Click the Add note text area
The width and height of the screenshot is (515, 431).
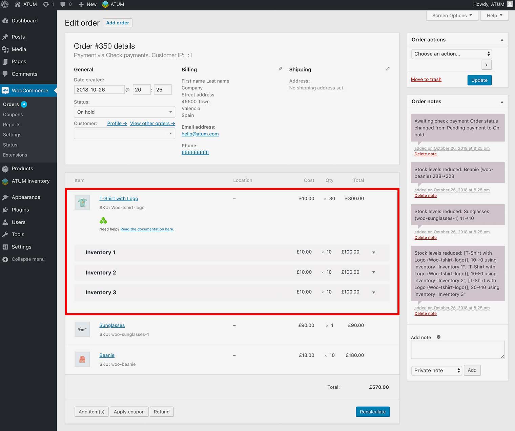coord(457,350)
